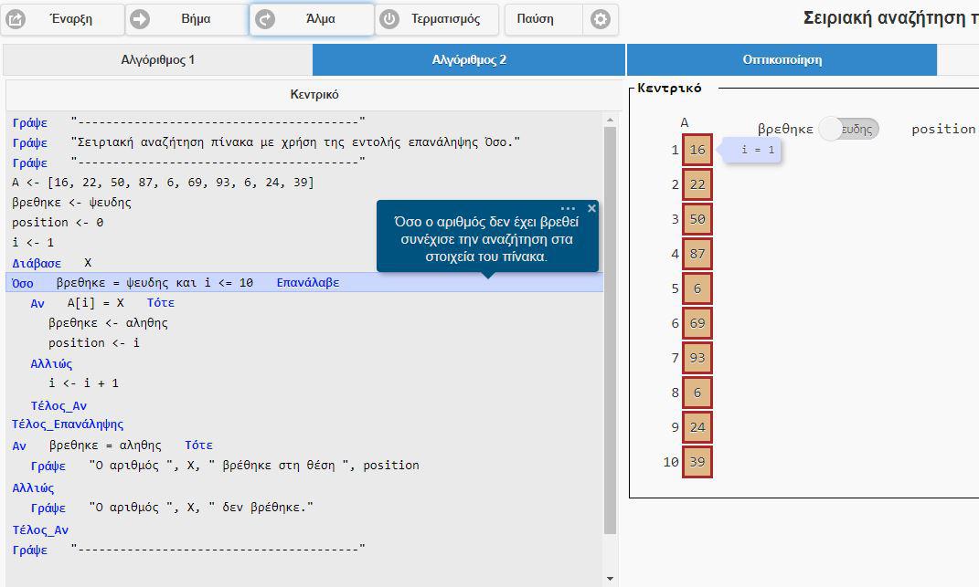Click the scrollbar up arrow in the code panel
The image size is (979, 587).
[x=610, y=120]
